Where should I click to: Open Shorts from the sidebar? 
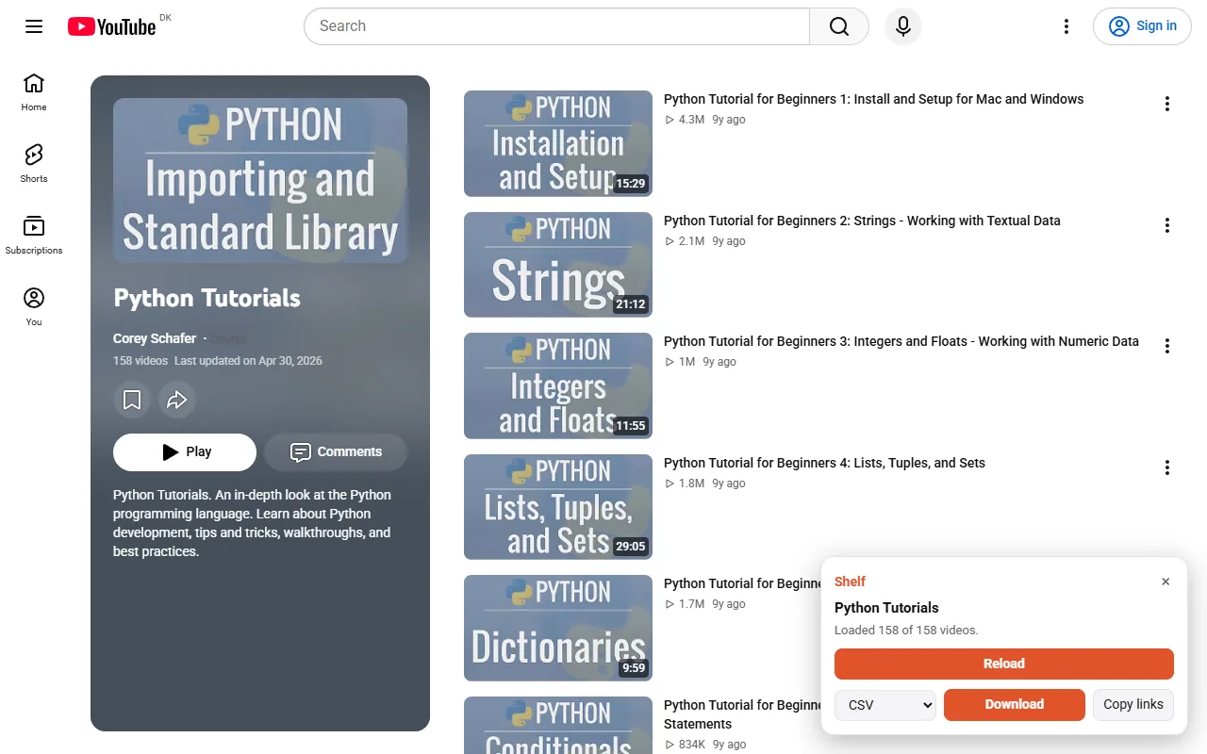click(x=34, y=164)
